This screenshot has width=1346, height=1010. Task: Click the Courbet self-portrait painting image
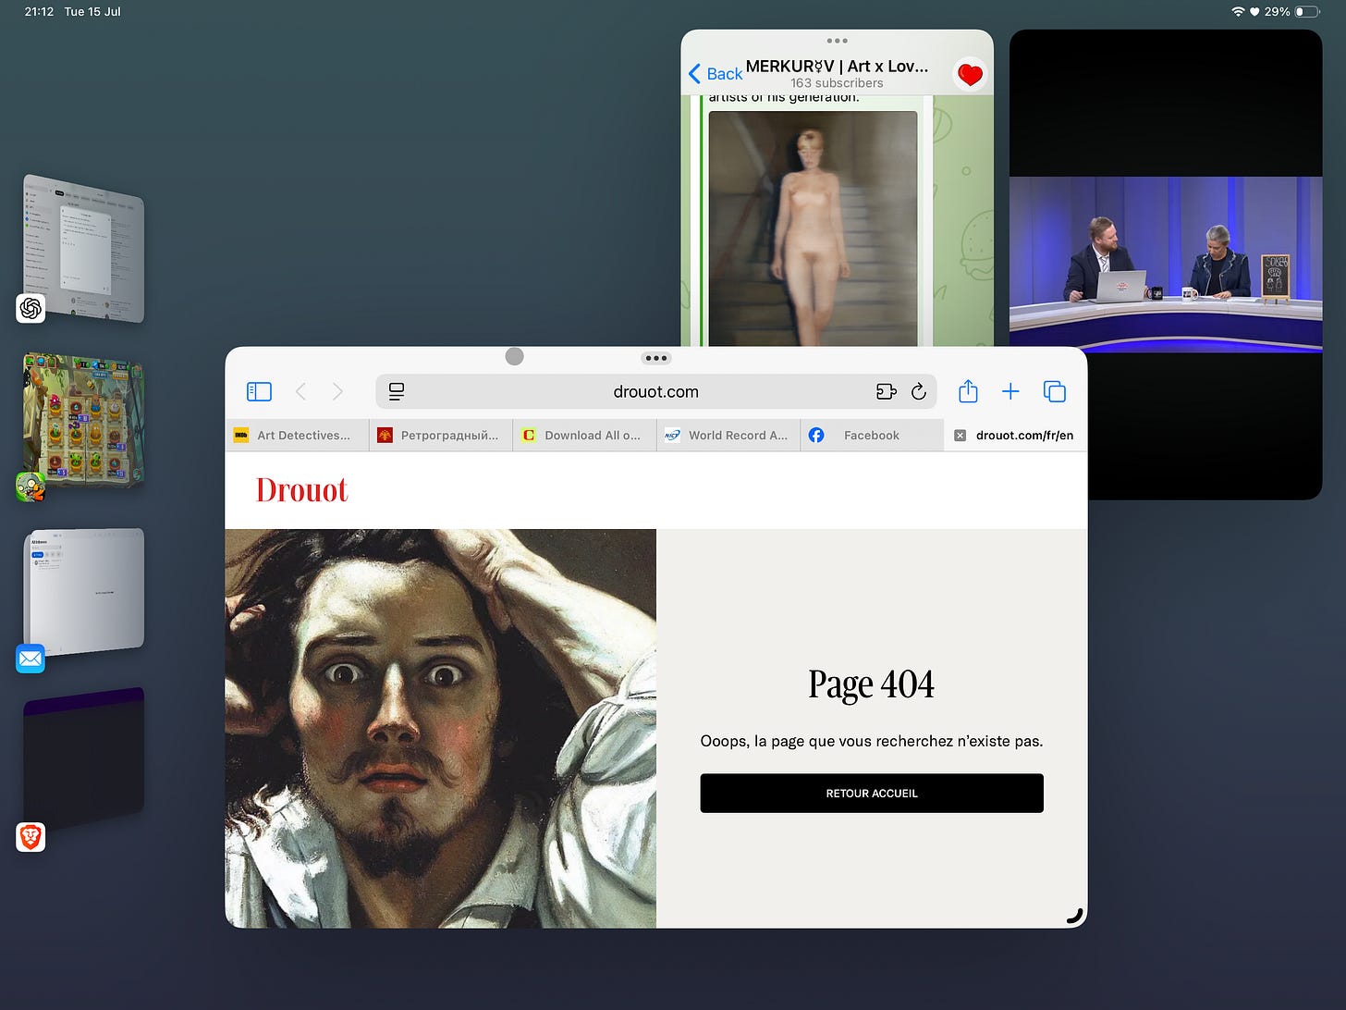441,729
